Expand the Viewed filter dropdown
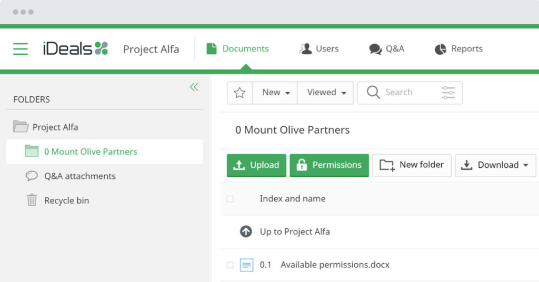 pos(326,93)
